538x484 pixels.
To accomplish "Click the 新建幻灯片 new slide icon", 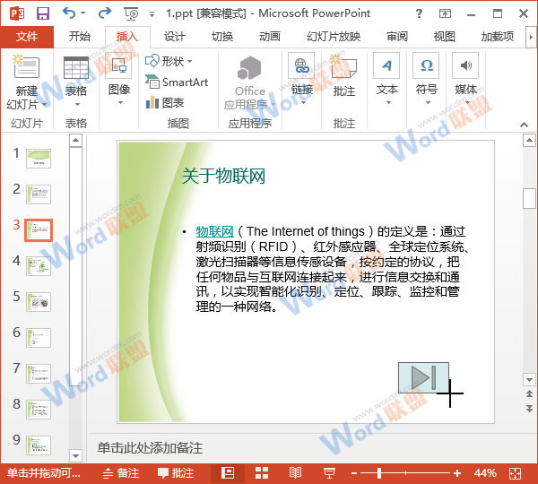I will (26, 66).
